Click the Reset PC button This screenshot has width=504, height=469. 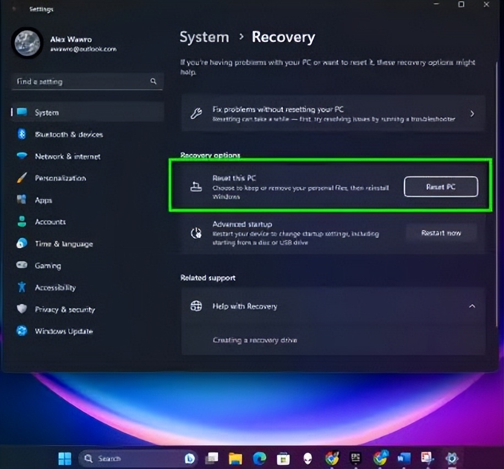click(441, 187)
